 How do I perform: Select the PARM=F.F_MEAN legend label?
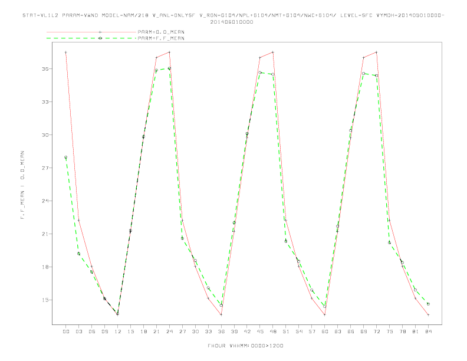coord(161,38)
